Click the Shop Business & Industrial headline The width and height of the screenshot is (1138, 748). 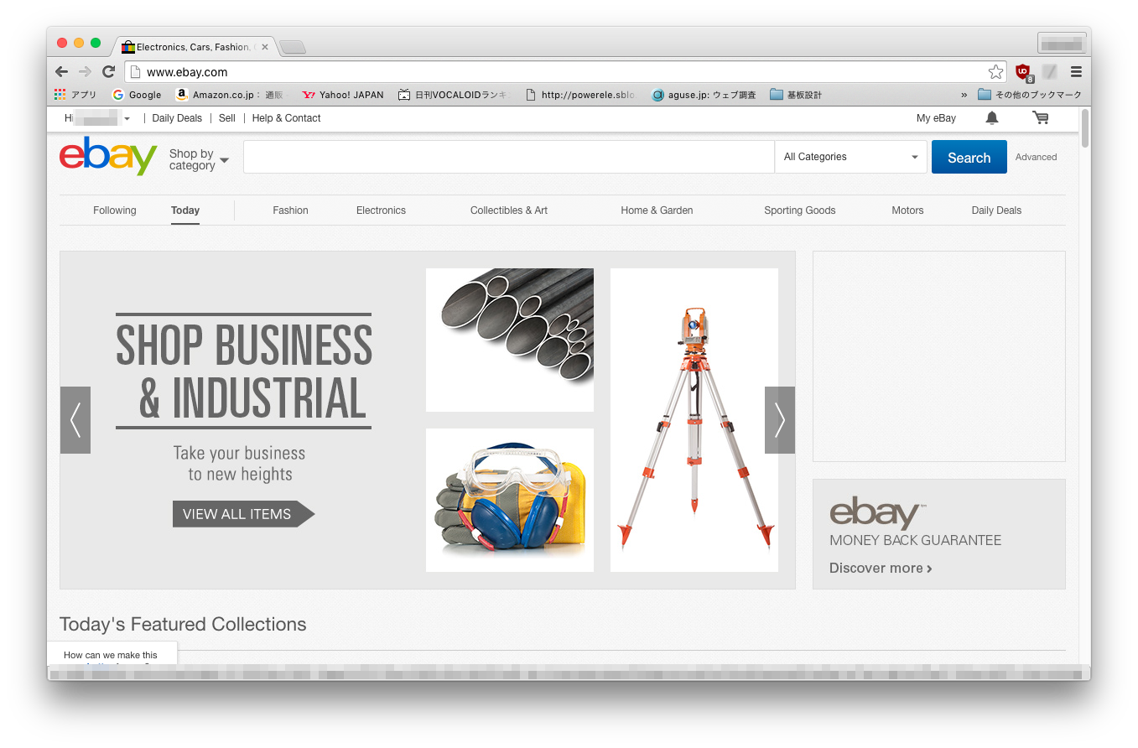(x=243, y=371)
